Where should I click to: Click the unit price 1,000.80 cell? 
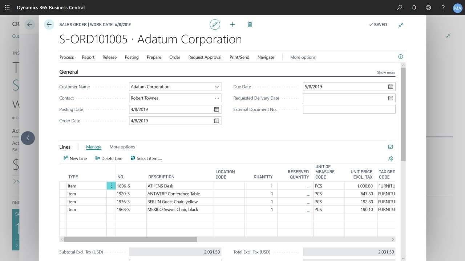(361, 186)
